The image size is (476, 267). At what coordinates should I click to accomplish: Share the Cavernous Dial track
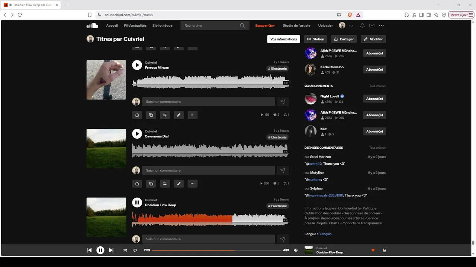click(137, 184)
